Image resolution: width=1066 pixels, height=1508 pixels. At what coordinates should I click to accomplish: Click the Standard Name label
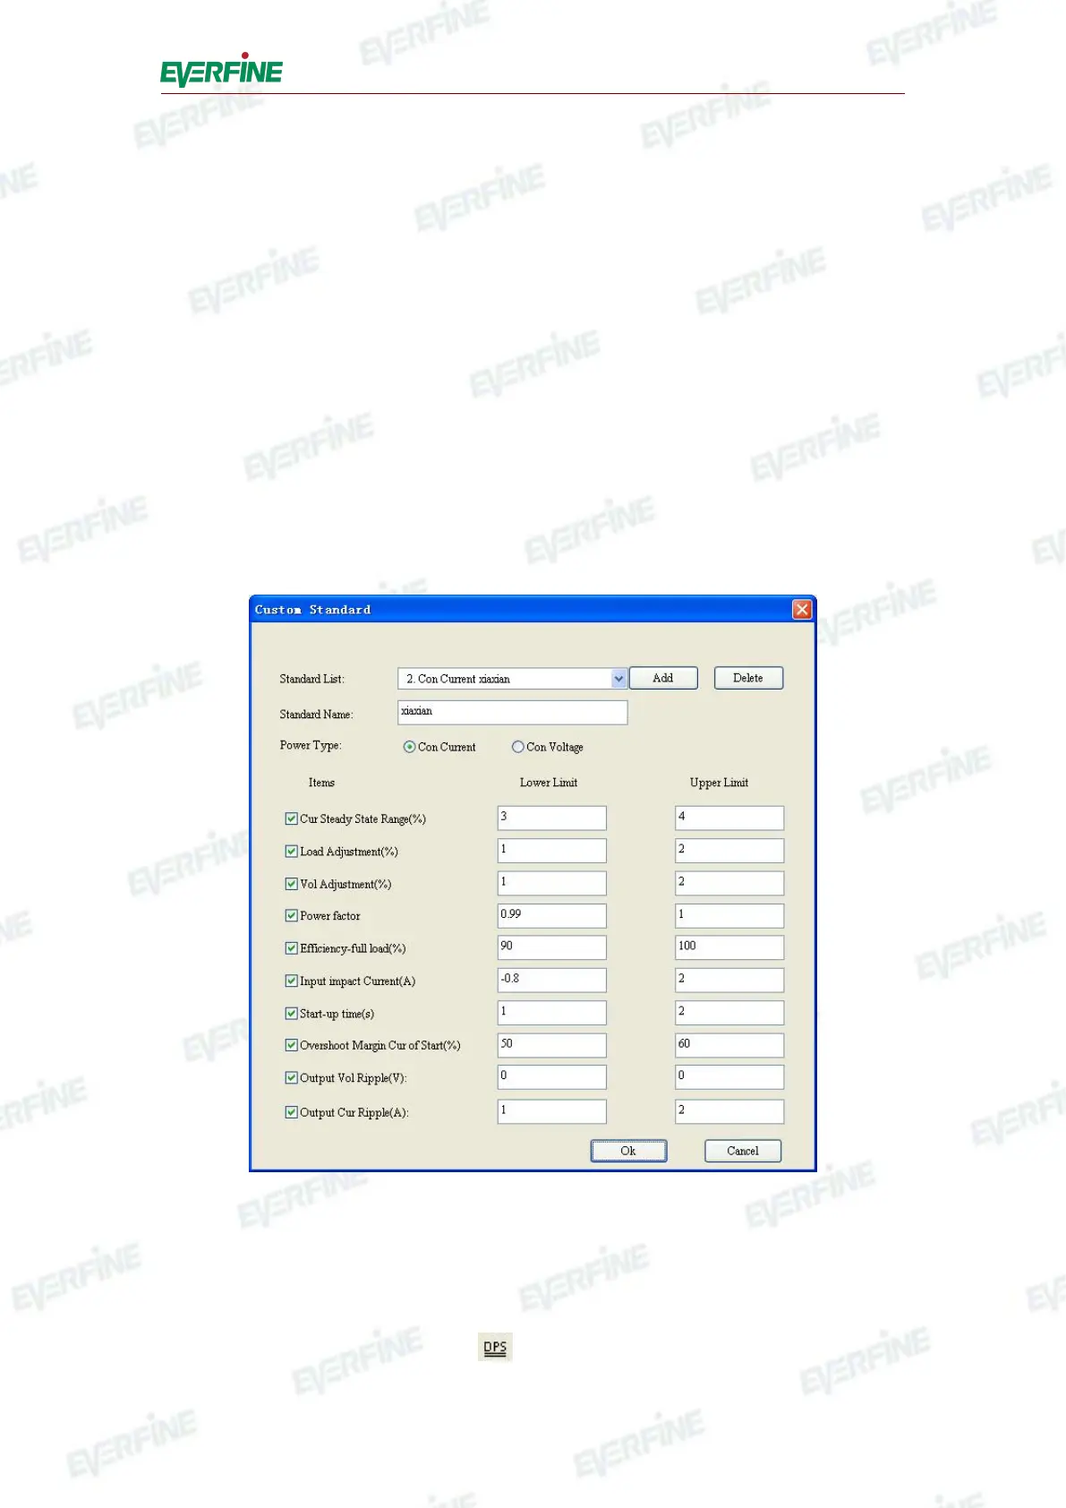pyautogui.click(x=316, y=715)
